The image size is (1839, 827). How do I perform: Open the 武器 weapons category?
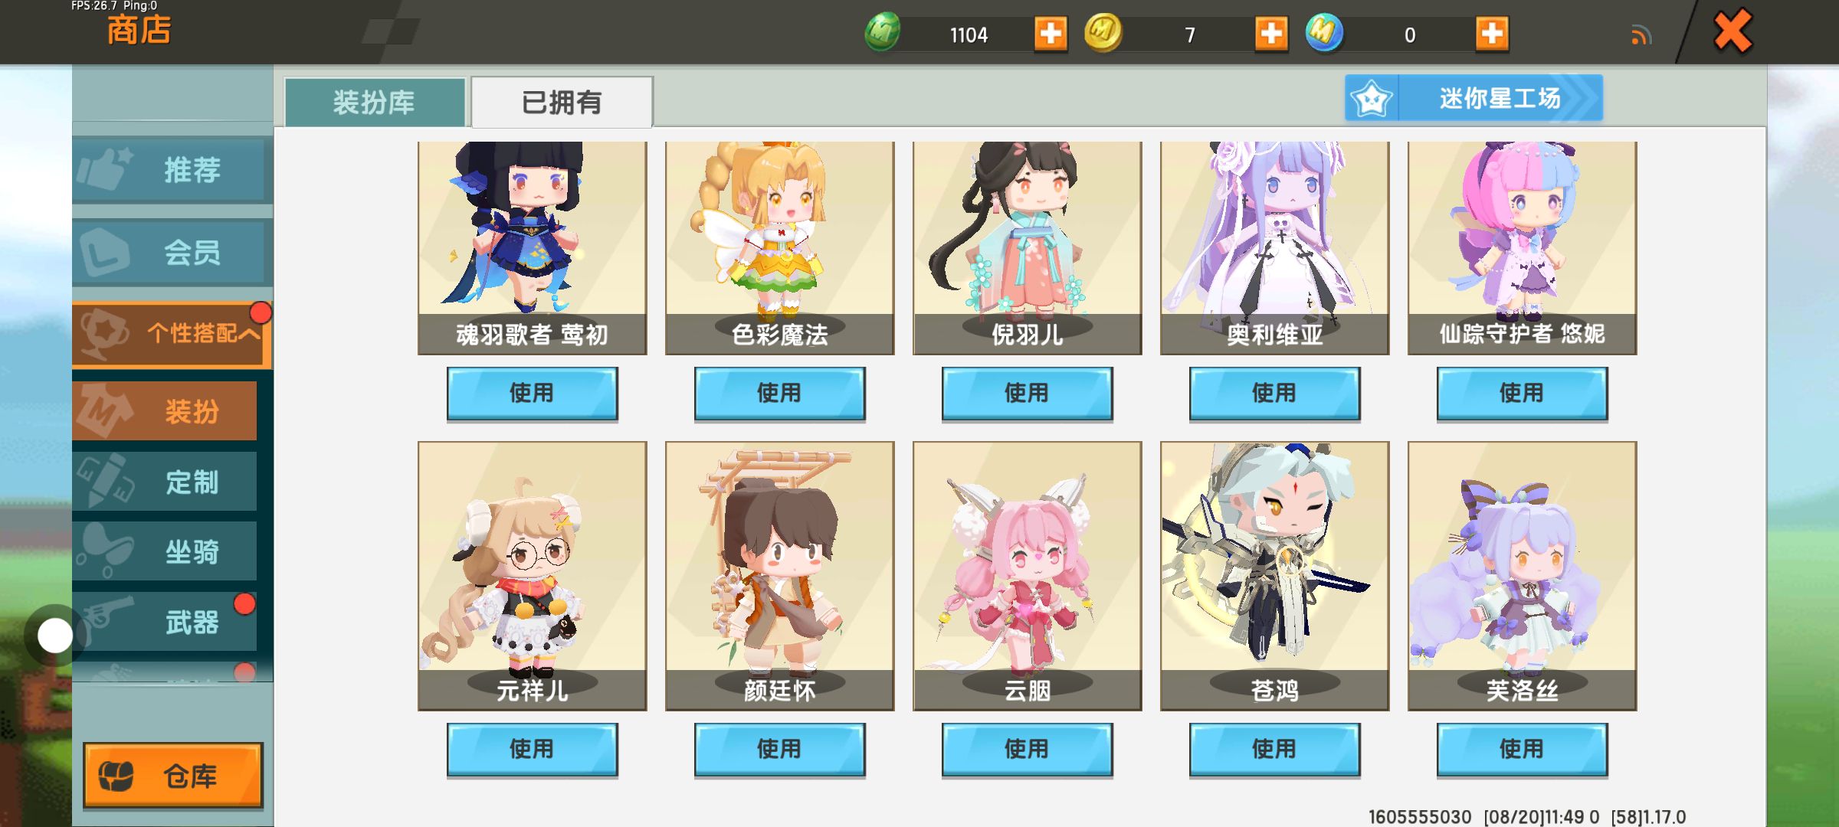click(x=165, y=622)
